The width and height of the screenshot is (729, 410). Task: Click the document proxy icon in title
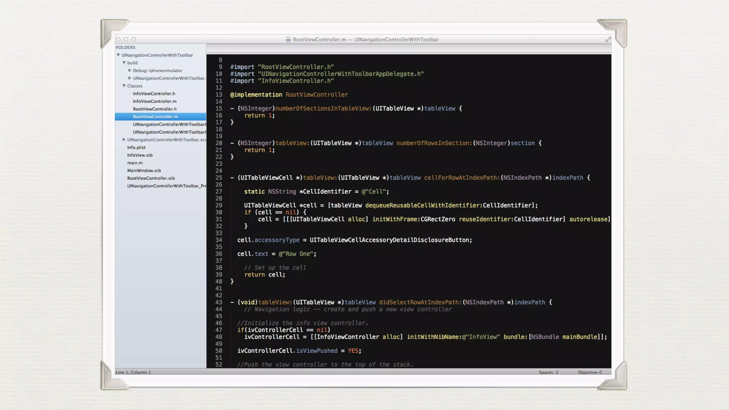[288, 40]
